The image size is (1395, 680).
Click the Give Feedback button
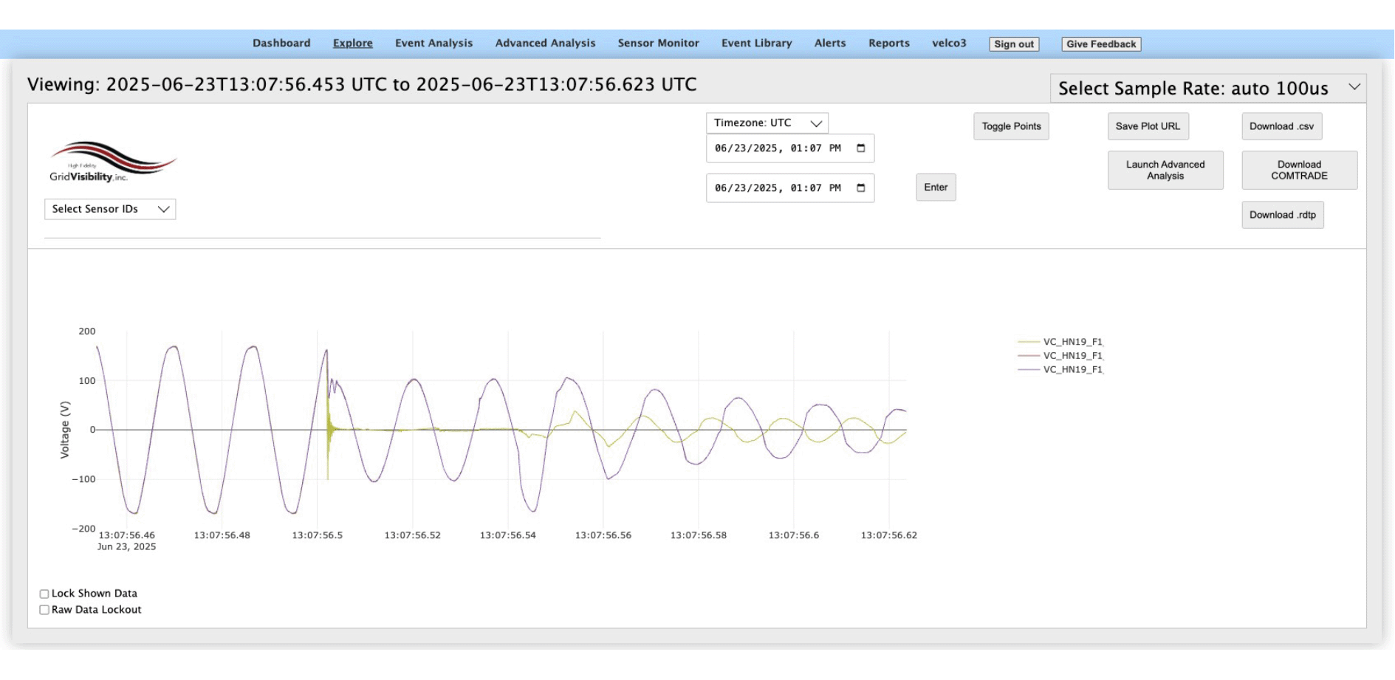(1100, 44)
